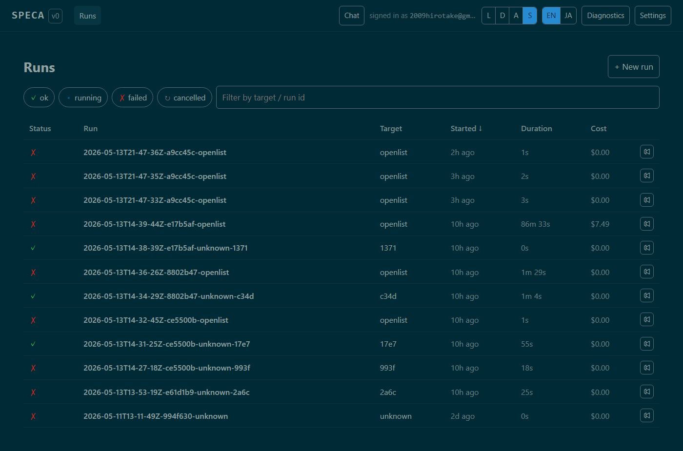This screenshot has height=451, width=683.
Task: Click the rerun icon for unknown-c34d run
Action: [x=647, y=296]
